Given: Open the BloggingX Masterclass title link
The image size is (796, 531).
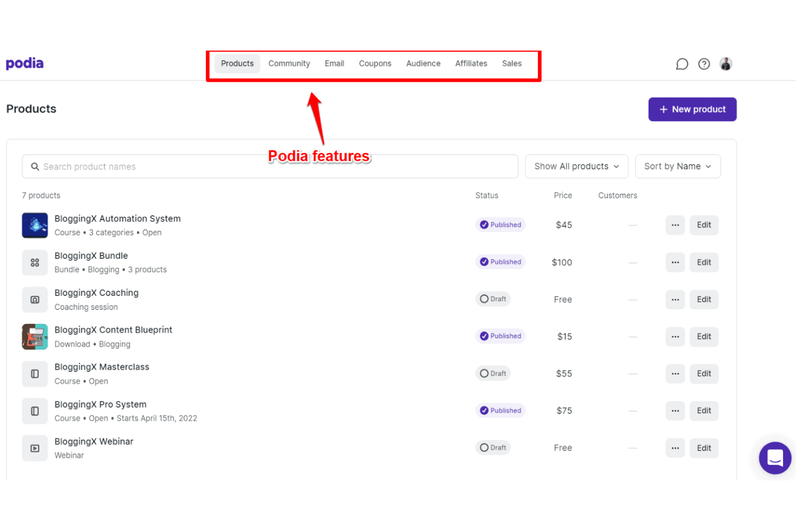Looking at the screenshot, I should coord(102,367).
